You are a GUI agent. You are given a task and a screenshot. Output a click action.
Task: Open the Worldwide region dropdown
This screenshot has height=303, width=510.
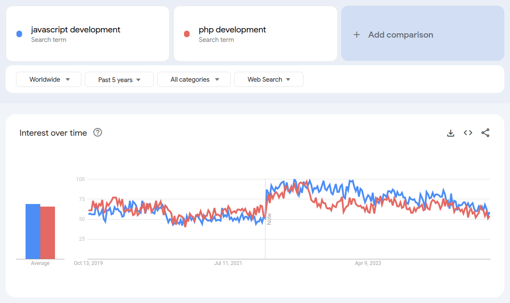pos(48,79)
